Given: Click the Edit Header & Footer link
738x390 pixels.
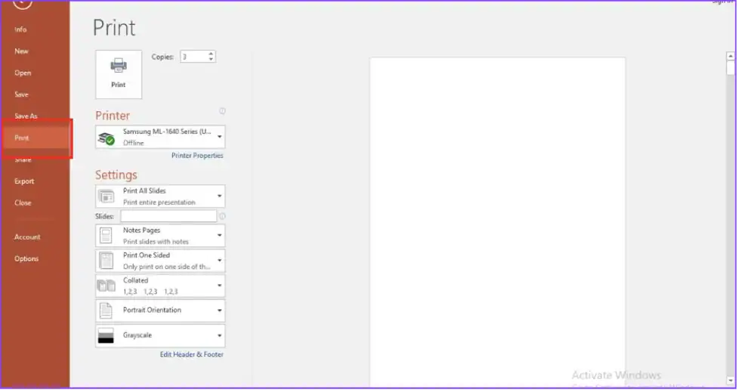Looking at the screenshot, I should (x=192, y=354).
